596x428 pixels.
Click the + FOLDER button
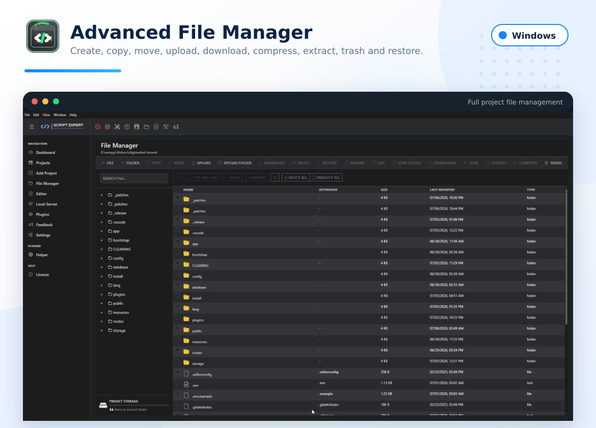tap(130, 163)
